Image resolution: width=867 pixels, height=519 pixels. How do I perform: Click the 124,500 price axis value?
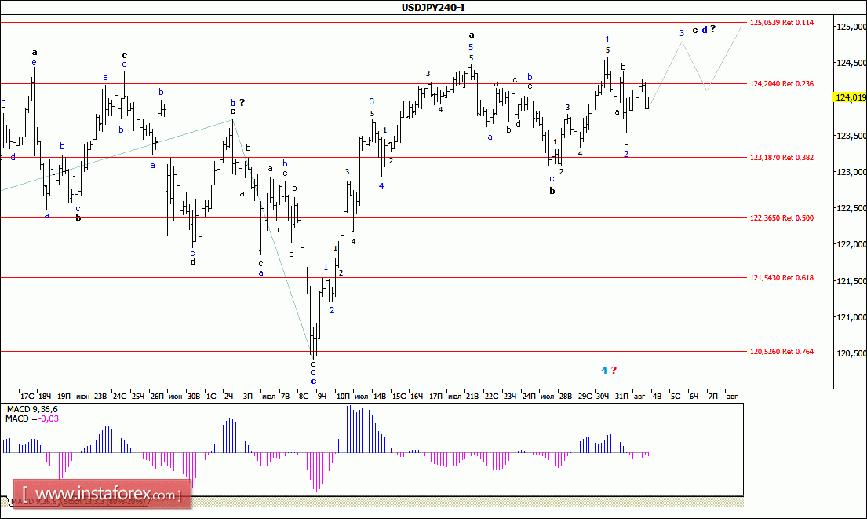[x=851, y=63]
